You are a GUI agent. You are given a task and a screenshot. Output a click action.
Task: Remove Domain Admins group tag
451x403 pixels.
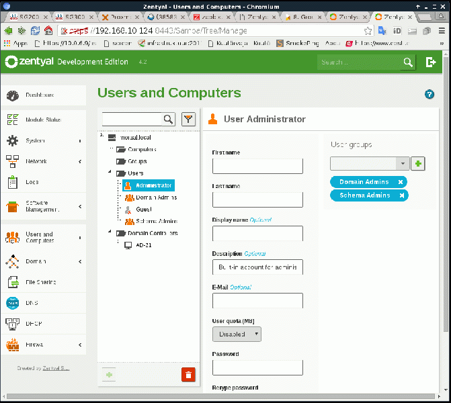pos(401,182)
